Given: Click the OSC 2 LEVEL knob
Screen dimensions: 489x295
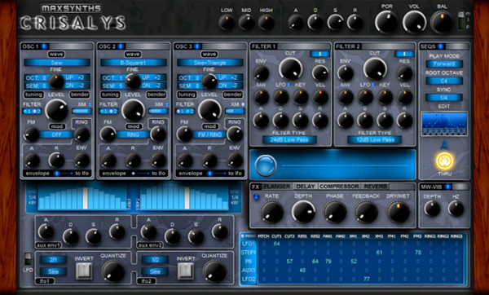Looking at the screenshot, I should pyautogui.click(x=133, y=110).
